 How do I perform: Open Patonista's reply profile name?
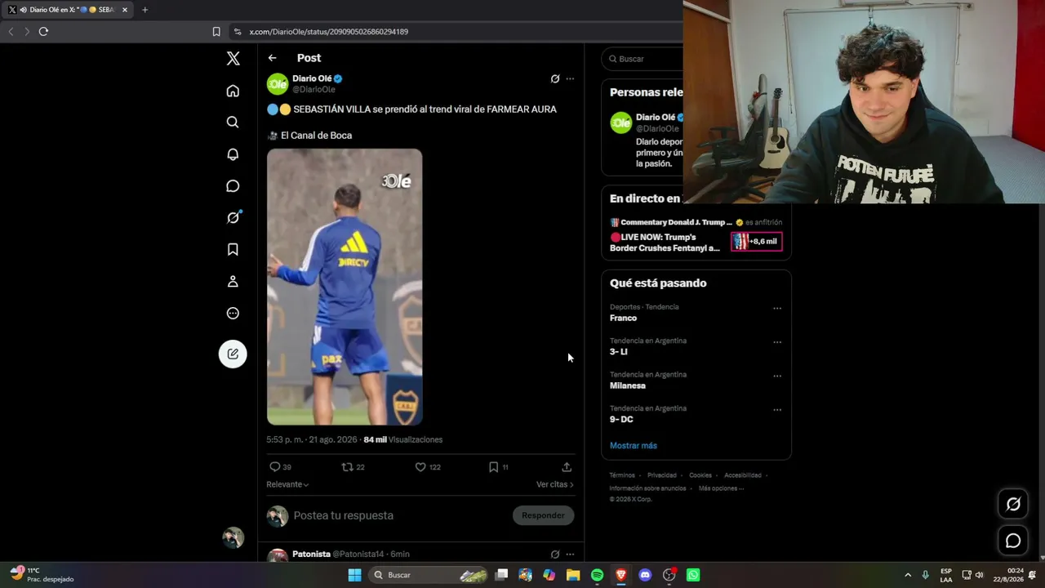tap(311, 554)
